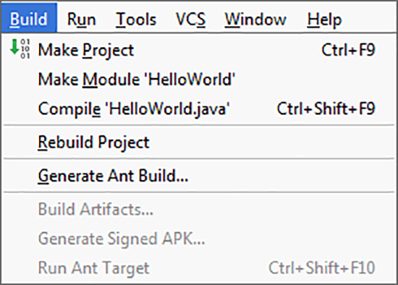Select Generate Ant Build... option
This screenshot has width=398, height=285.
(199, 175)
